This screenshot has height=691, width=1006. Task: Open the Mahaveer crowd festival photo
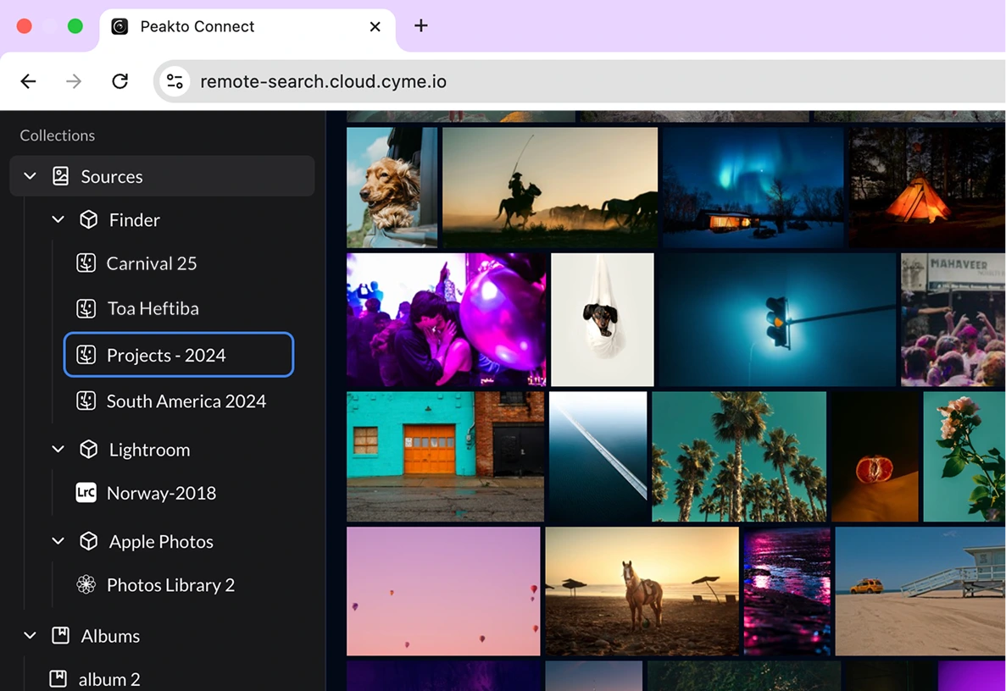coord(953,319)
